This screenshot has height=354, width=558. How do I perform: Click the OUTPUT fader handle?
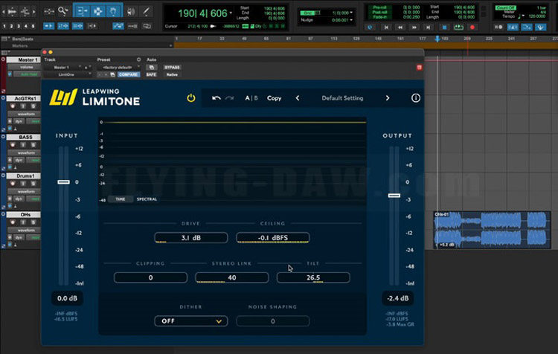394,196
